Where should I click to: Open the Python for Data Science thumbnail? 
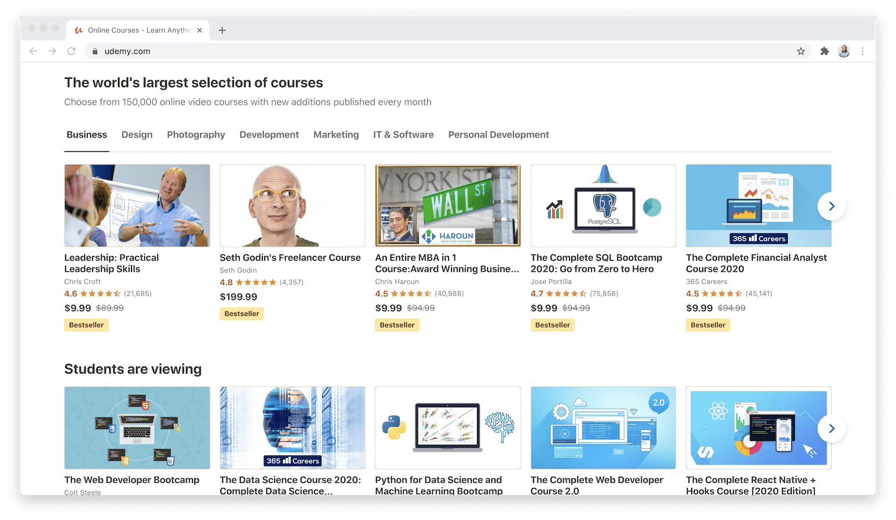(448, 428)
